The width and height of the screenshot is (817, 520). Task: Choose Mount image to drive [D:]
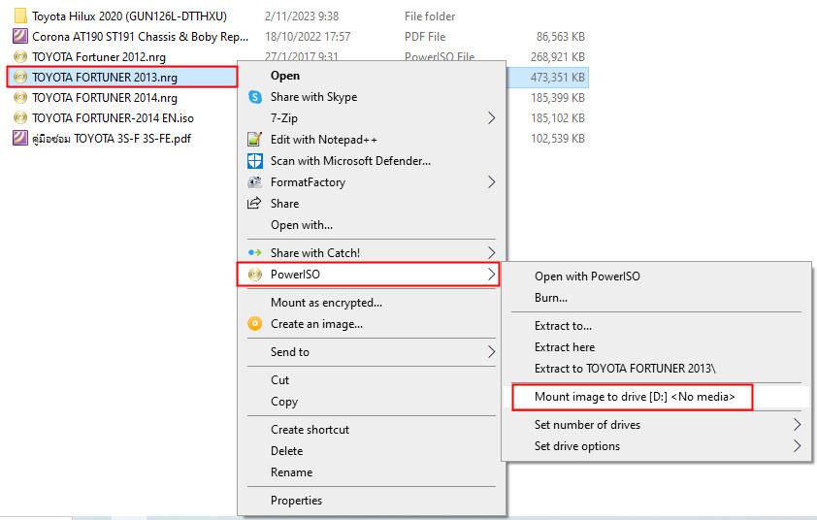point(635,397)
